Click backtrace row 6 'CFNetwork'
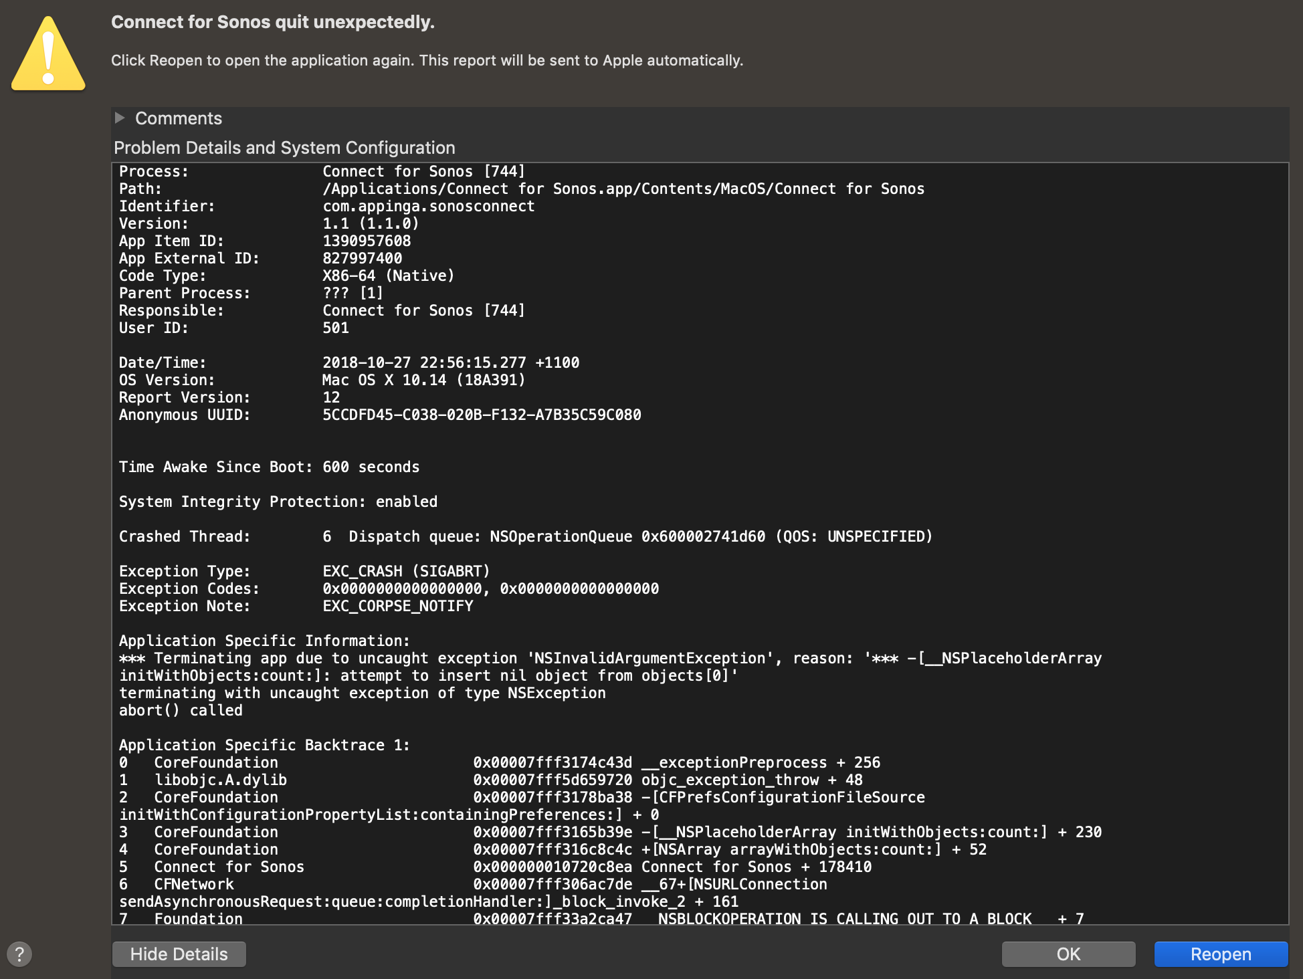 (474, 893)
